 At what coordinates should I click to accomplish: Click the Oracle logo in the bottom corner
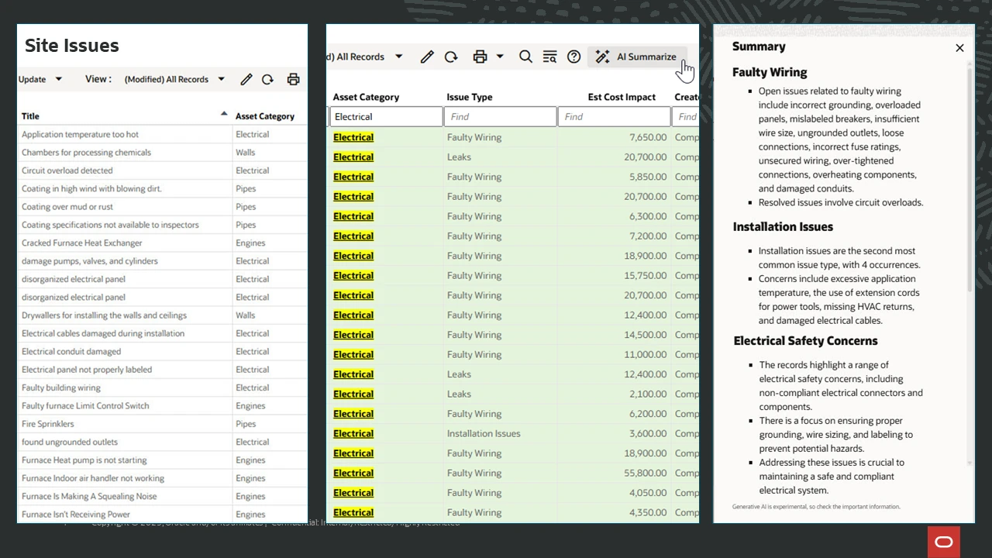click(x=944, y=542)
